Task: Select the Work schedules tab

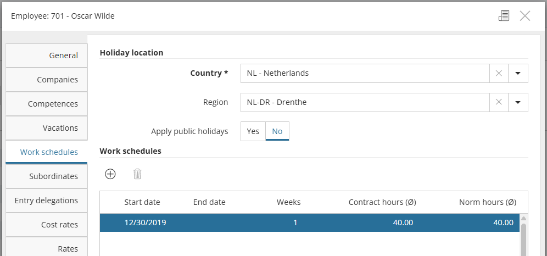Action: [46, 152]
